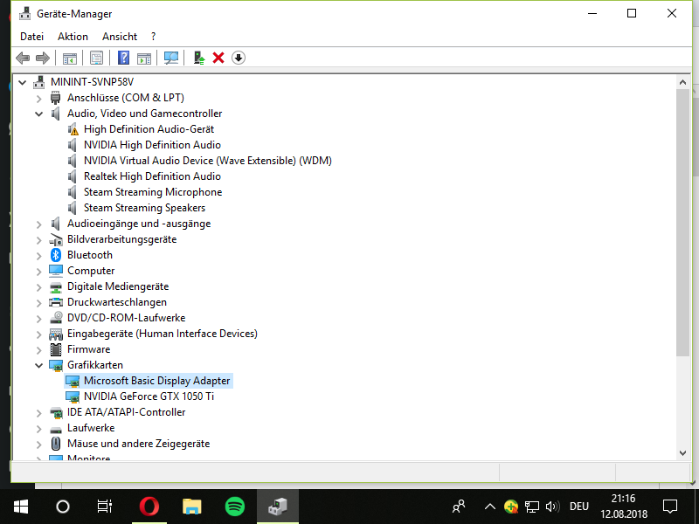The height and width of the screenshot is (524, 699).
Task: Select Steam Streaming Microphone device
Action: click(153, 192)
